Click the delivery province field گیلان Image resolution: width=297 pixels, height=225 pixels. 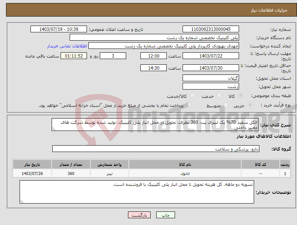pyautogui.click(x=211, y=78)
